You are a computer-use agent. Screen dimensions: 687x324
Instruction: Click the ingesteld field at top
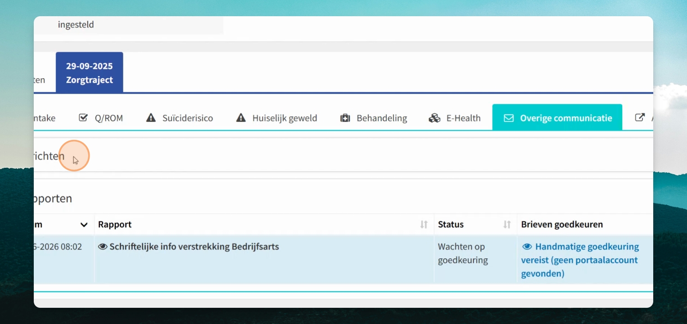point(129,25)
